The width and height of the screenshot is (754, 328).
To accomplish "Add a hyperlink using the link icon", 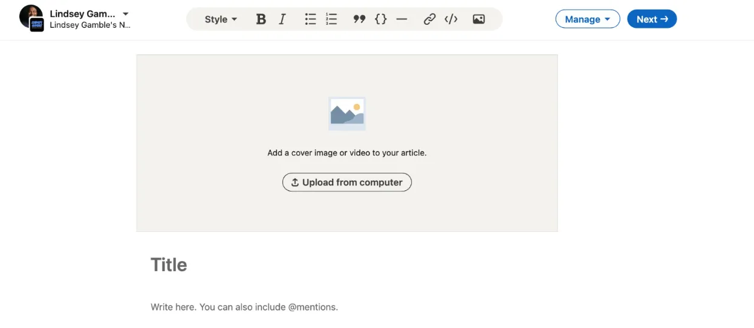I will click(429, 19).
